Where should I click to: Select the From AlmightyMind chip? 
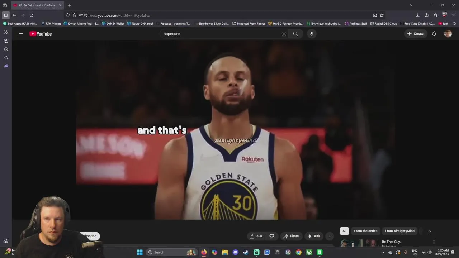coord(399,231)
